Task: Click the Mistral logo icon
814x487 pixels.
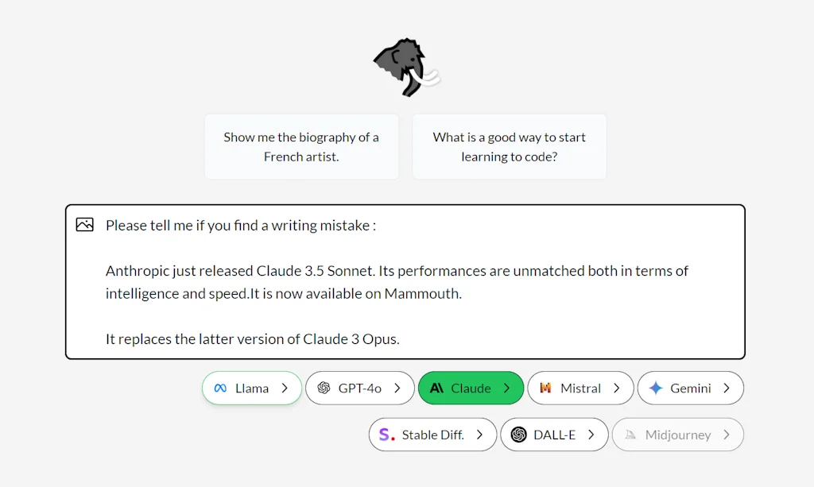Action: point(548,388)
